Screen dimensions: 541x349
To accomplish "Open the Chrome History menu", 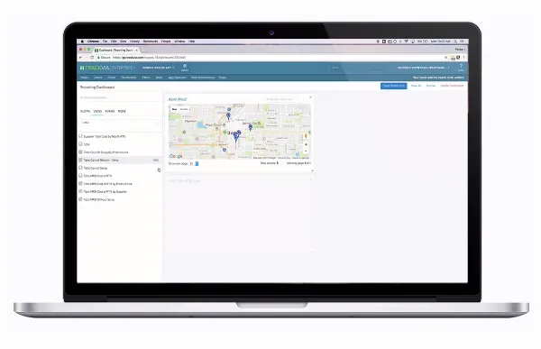I will pos(134,41).
